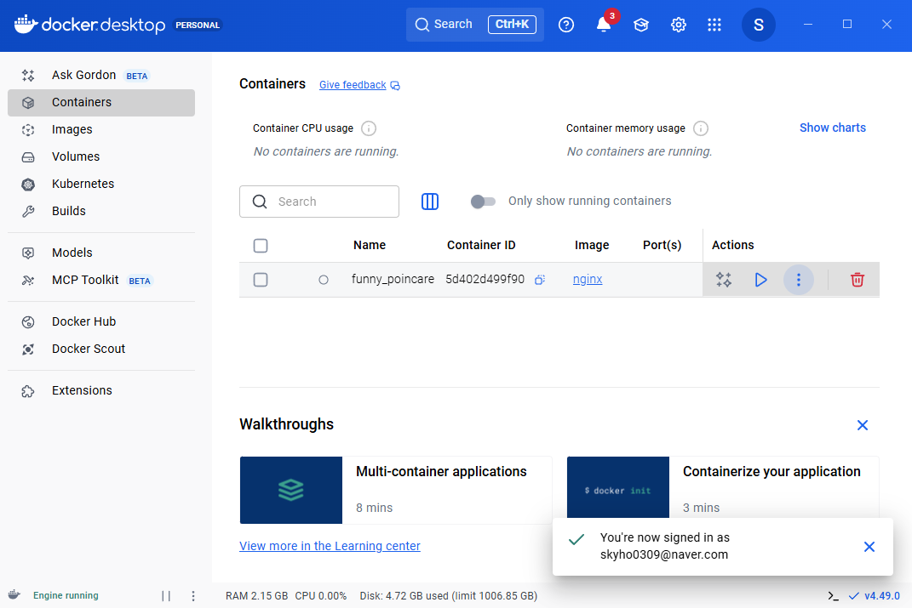Open Settings gear icon in header
The height and width of the screenshot is (608, 912).
pos(678,25)
